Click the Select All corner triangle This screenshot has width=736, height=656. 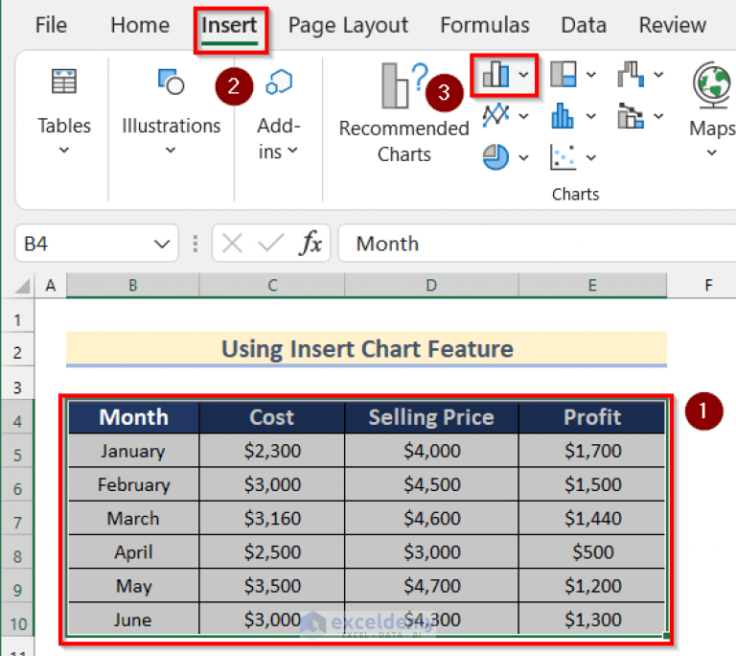[22, 286]
